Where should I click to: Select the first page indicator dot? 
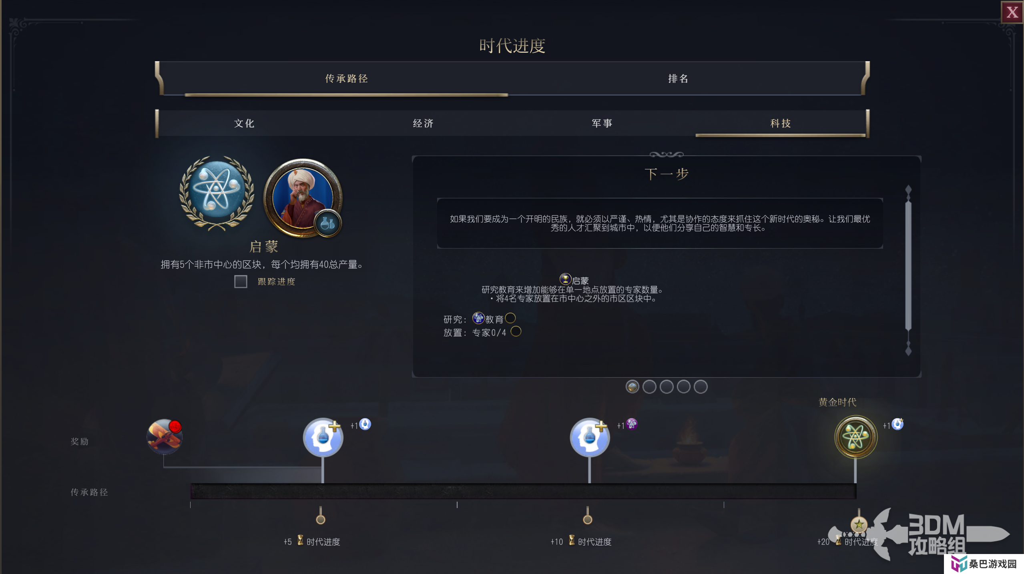(632, 387)
